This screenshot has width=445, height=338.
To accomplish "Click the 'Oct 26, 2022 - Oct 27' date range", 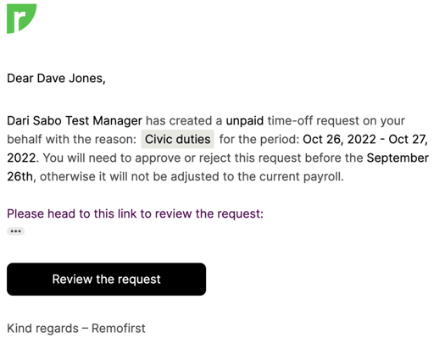I will point(365,139).
